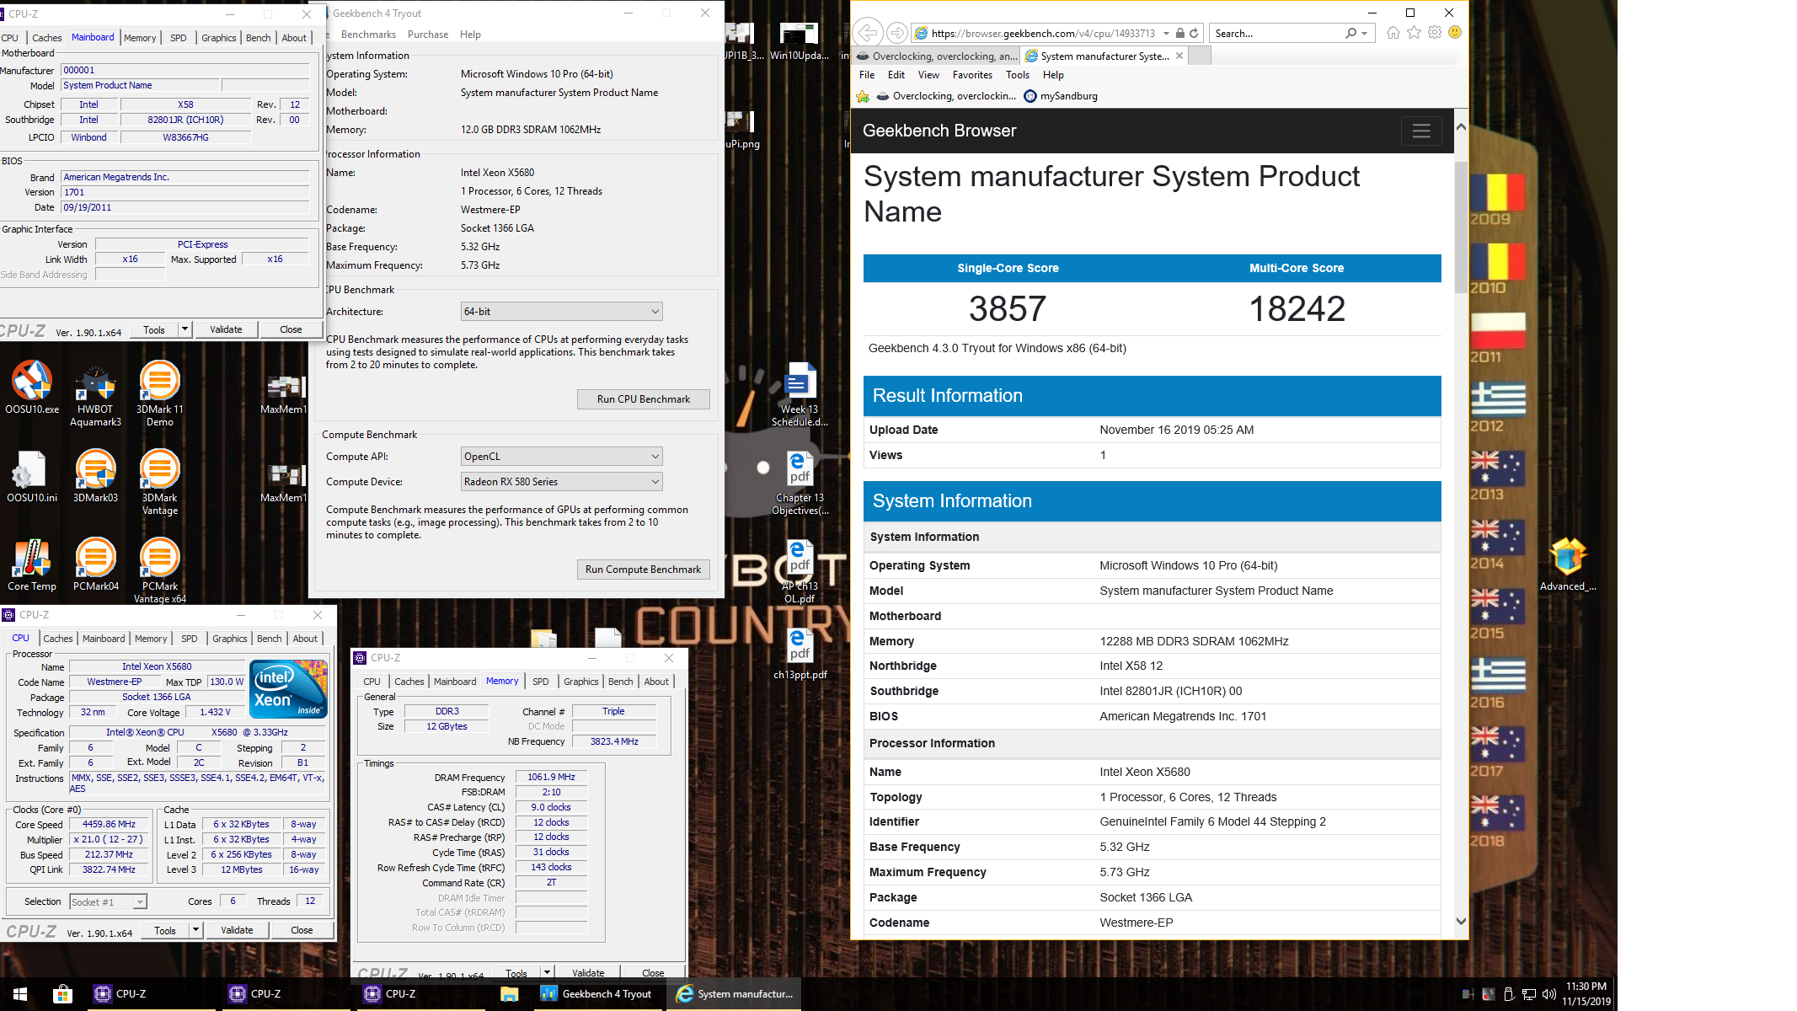Viewport: 1797px width, 1011px height.
Task: Click clock date in system tray
Action: coord(1586,994)
